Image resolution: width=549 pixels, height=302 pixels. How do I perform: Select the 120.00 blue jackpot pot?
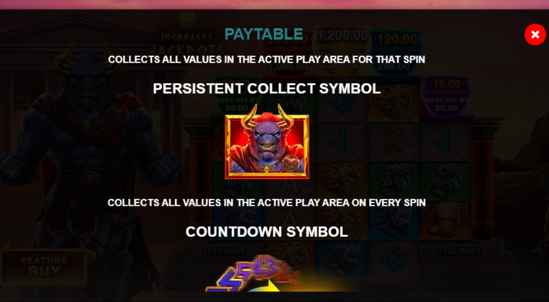coord(396,52)
